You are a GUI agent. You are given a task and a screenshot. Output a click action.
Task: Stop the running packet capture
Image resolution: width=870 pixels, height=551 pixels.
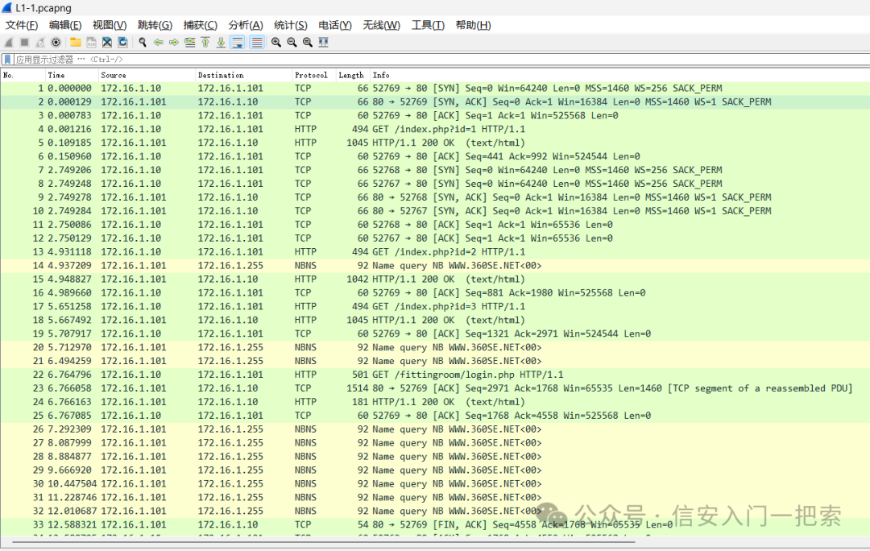(x=24, y=42)
